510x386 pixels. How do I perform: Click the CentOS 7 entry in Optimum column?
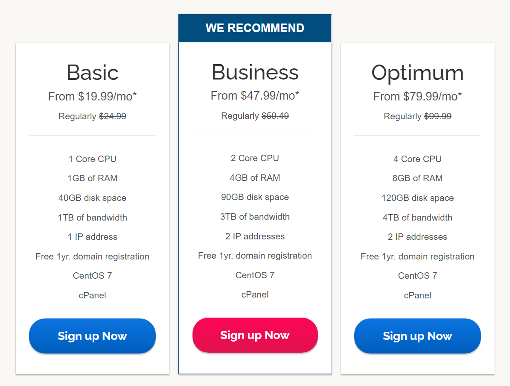pos(417,275)
